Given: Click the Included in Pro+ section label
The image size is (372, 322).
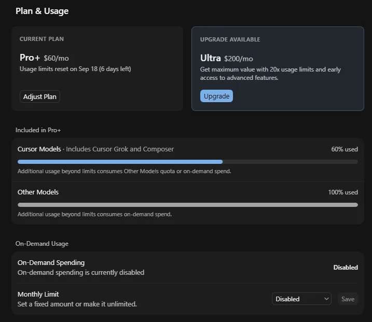Looking at the screenshot, I should (38, 130).
